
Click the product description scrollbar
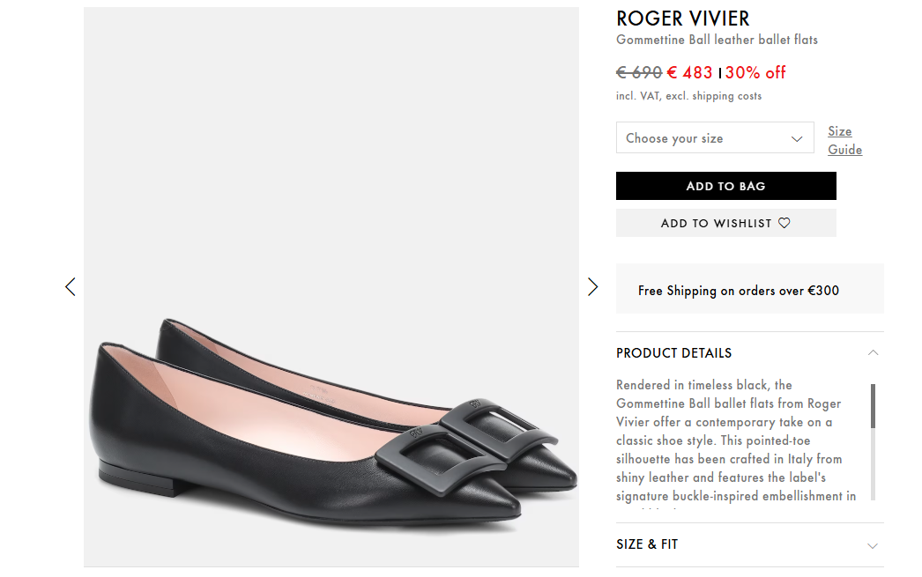point(874,440)
